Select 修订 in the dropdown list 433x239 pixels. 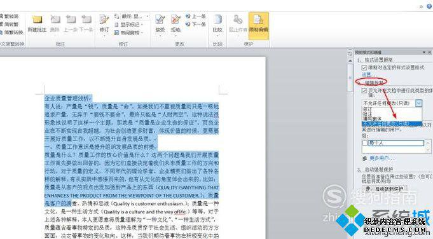point(392,109)
